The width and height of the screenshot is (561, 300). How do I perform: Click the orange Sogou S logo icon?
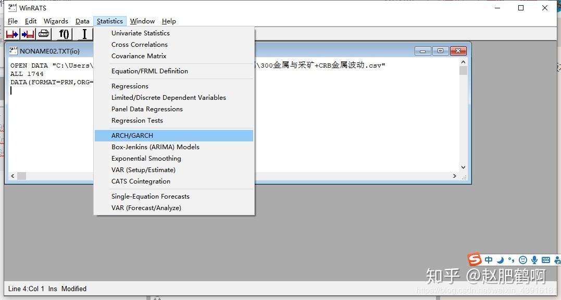[x=474, y=259]
